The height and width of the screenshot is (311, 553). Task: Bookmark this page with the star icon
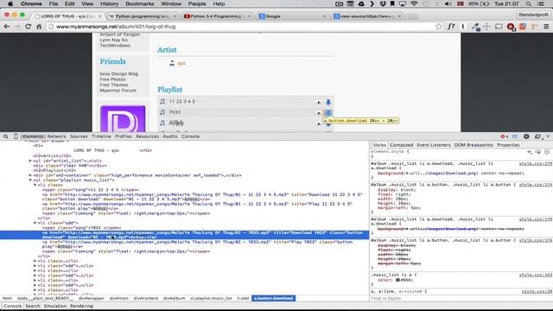[438, 27]
